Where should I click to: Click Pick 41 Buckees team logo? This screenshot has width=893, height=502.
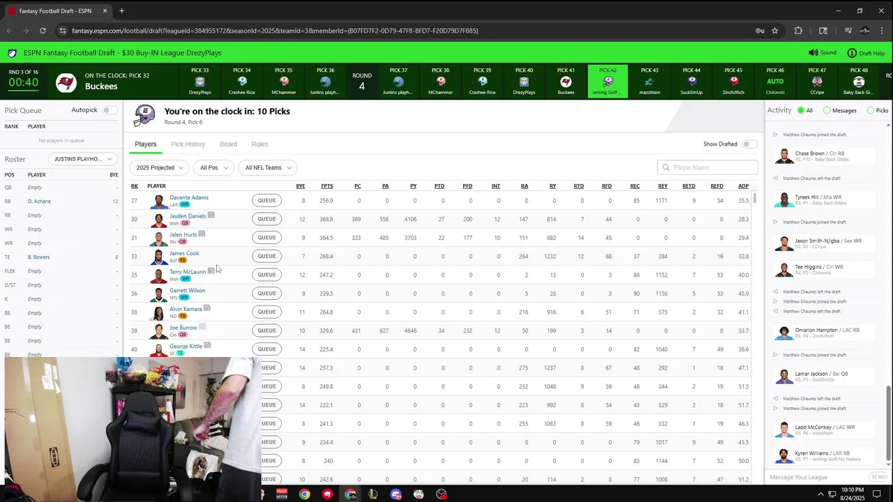[x=566, y=82]
